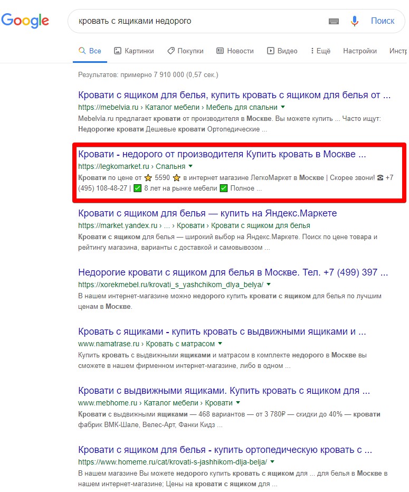Image resolution: width=409 pixels, height=492 pixels.
Task: Click the magnifier icon on Все tab
Action: point(82,51)
